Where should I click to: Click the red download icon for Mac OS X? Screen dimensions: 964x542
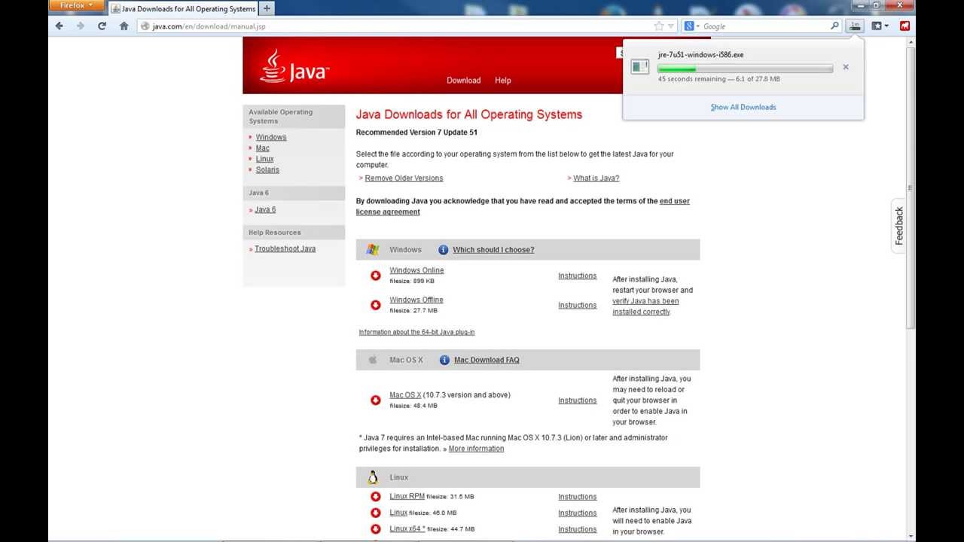click(376, 400)
